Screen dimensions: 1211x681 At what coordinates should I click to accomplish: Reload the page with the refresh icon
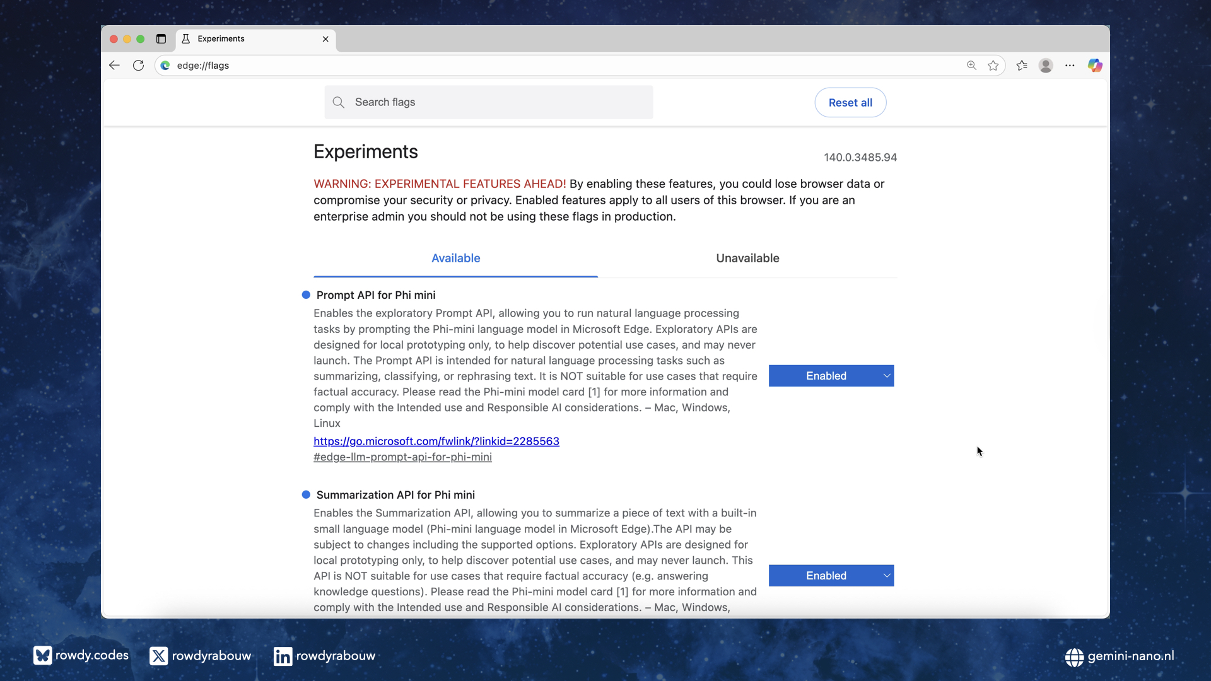[x=138, y=66]
